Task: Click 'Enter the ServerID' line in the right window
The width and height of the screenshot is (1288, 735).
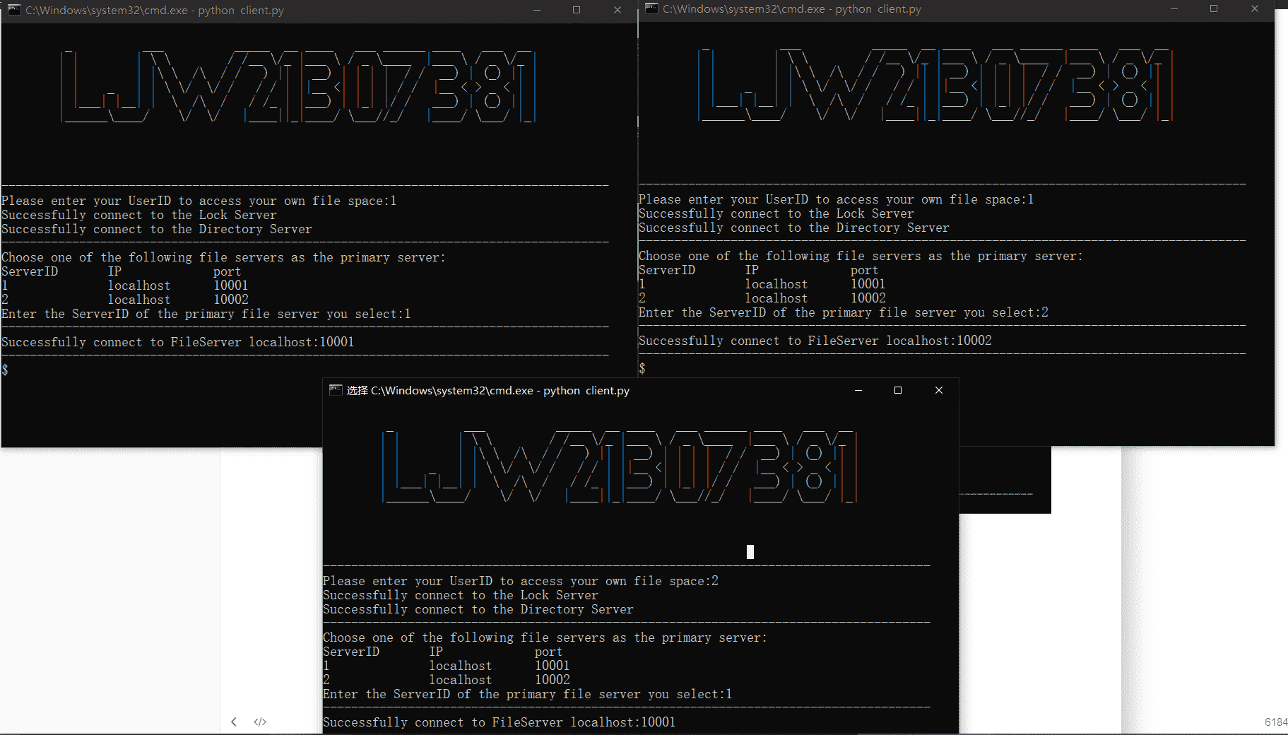Action: pos(844,312)
